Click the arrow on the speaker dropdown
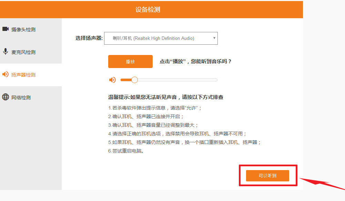The height and width of the screenshot is (201, 345). [x=214, y=38]
